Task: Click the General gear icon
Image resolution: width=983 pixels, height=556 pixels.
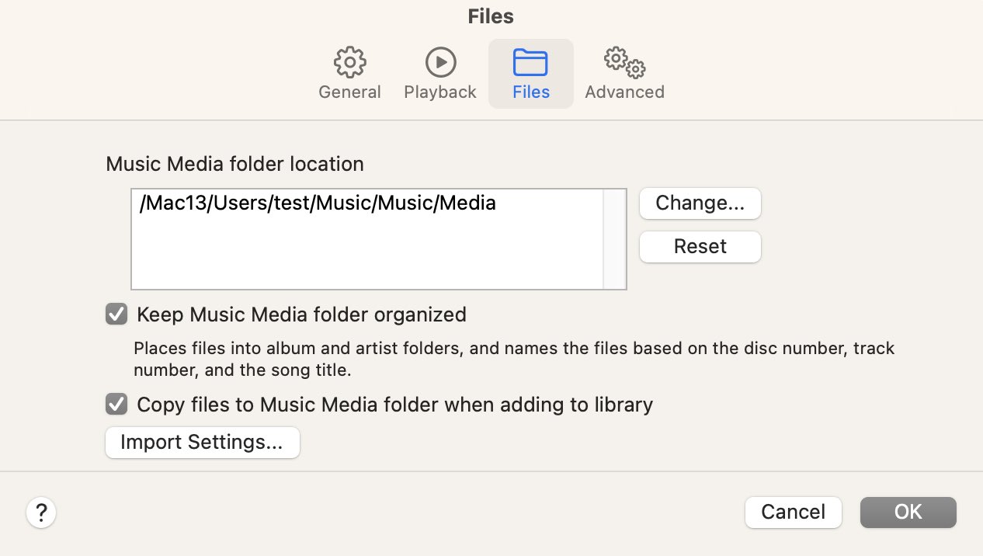Action: 349,62
